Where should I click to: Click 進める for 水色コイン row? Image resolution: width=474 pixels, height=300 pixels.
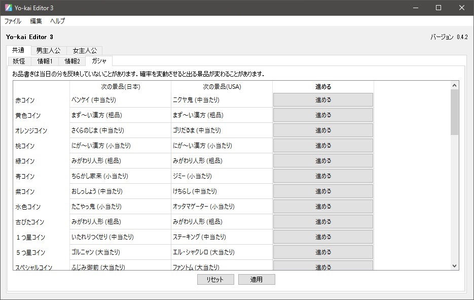(x=323, y=207)
